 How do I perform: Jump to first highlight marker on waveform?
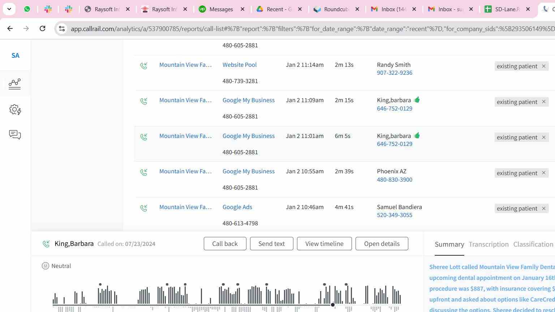click(100, 285)
